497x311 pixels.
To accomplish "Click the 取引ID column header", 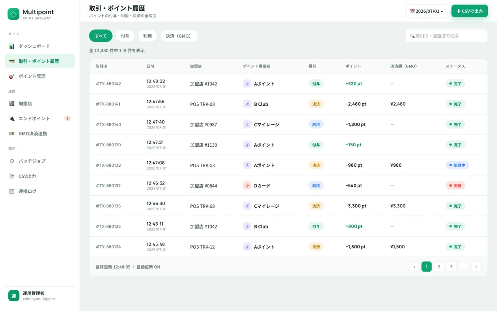I will coord(101,66).
